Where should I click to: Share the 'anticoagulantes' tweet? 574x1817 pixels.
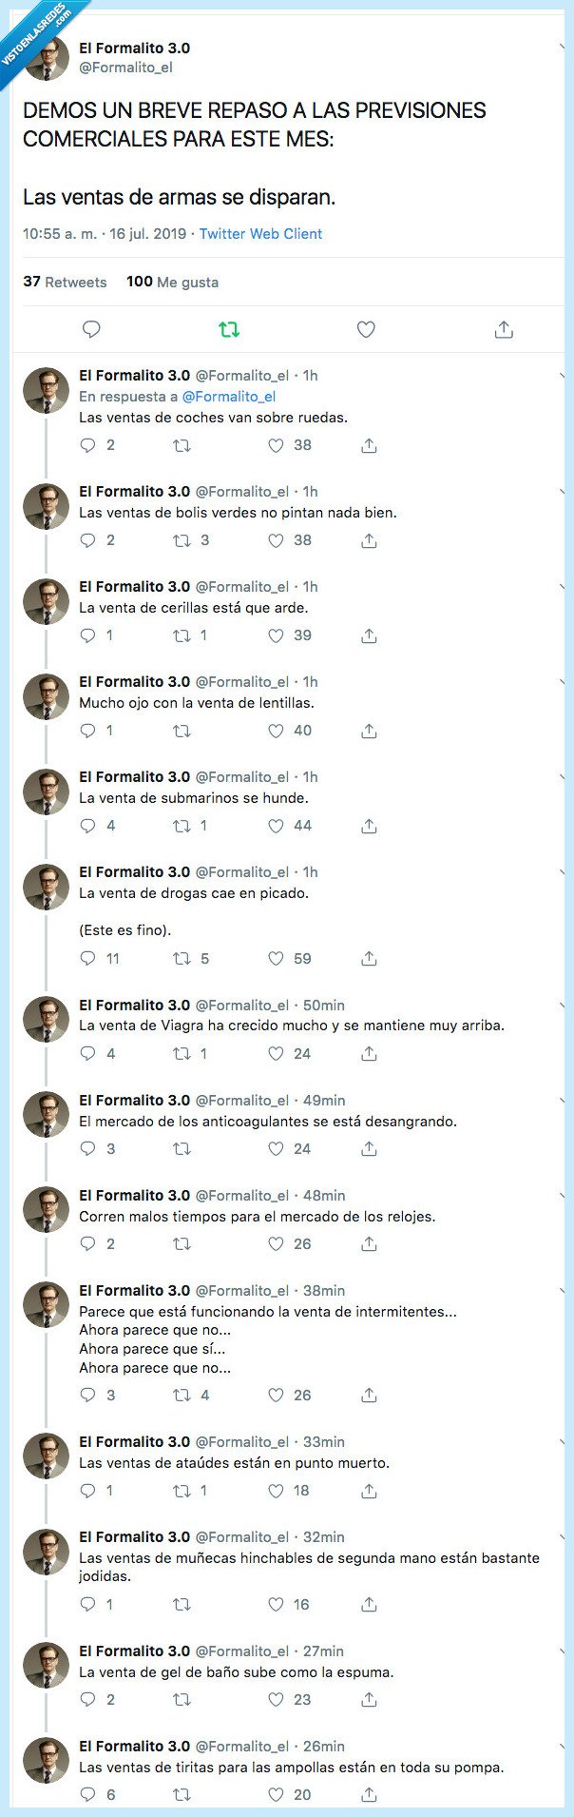tap(370, 1149)
